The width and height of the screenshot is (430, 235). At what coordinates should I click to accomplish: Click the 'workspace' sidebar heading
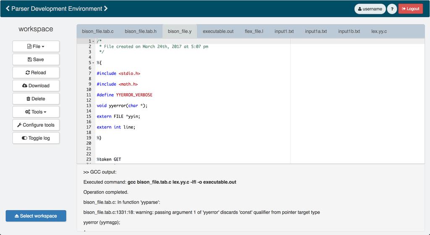[x=36, y=29]
